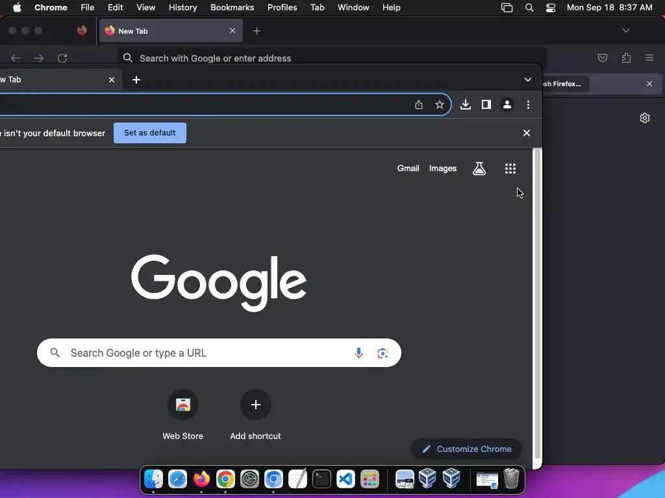Bookmark this tab with the star icon

[x=440, y=104]
